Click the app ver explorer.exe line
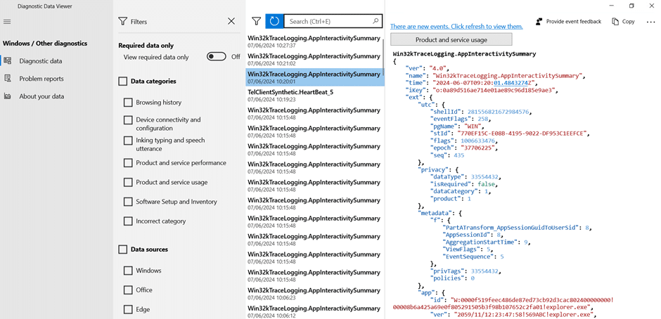 [x=512, y=314]
